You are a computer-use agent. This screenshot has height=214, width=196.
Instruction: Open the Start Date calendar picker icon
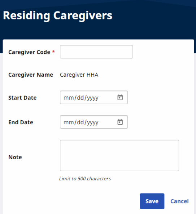click(x=120, y=97)
